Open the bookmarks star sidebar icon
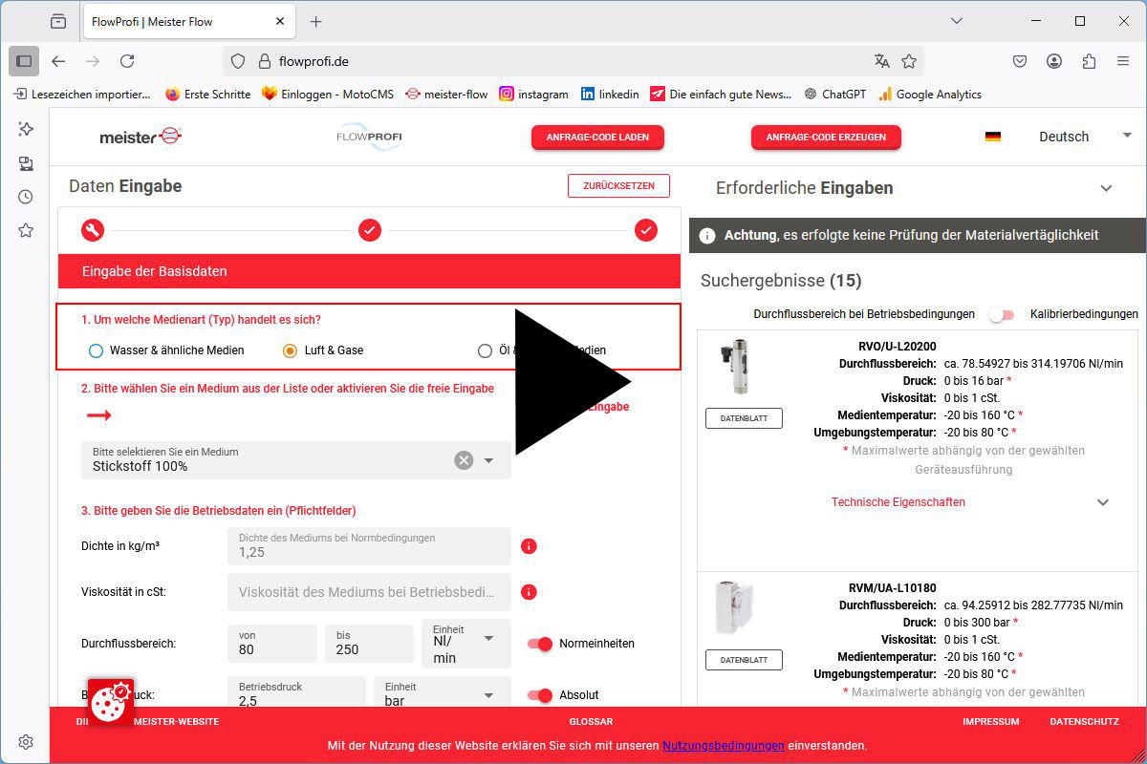 click(26, 230)
